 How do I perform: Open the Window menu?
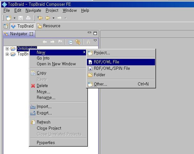70,11
